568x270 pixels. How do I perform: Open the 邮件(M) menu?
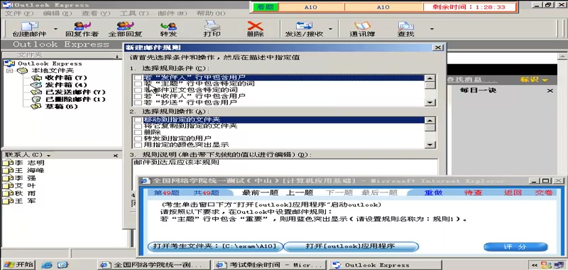click(x=172, y=13)
